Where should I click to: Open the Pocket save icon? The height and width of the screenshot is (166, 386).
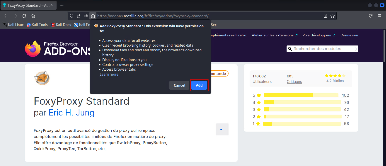[370, 16]
